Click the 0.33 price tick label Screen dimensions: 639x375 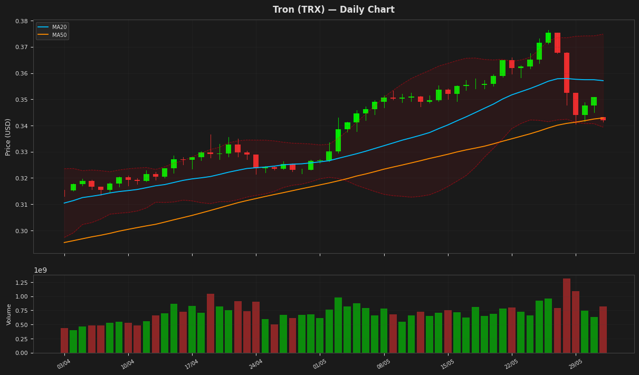(21, 152)
